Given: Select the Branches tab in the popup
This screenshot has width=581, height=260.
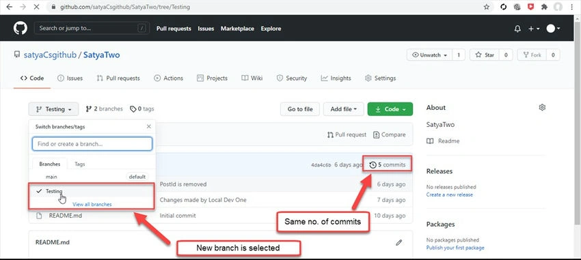Looking at the screenshot, I should tap(50, 164).
